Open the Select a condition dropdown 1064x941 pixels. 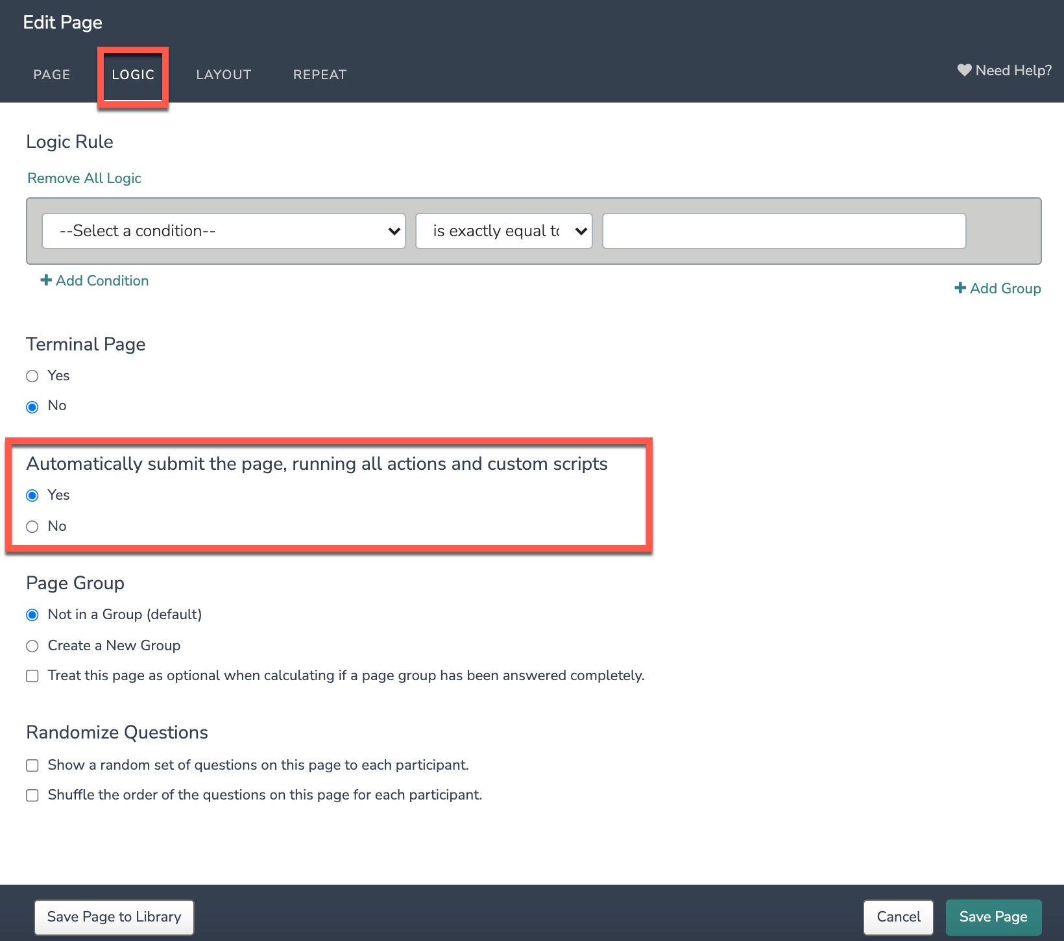tap(223, 231)
